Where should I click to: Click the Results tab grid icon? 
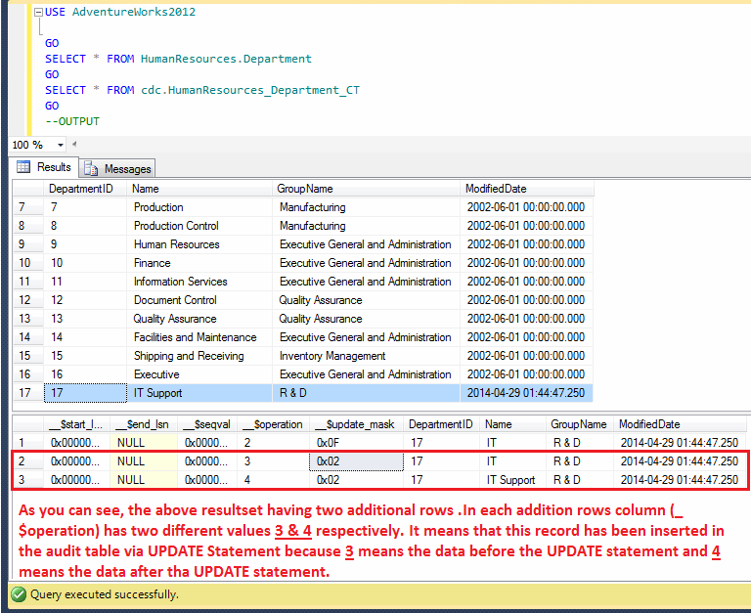click(x=23, y=167)
